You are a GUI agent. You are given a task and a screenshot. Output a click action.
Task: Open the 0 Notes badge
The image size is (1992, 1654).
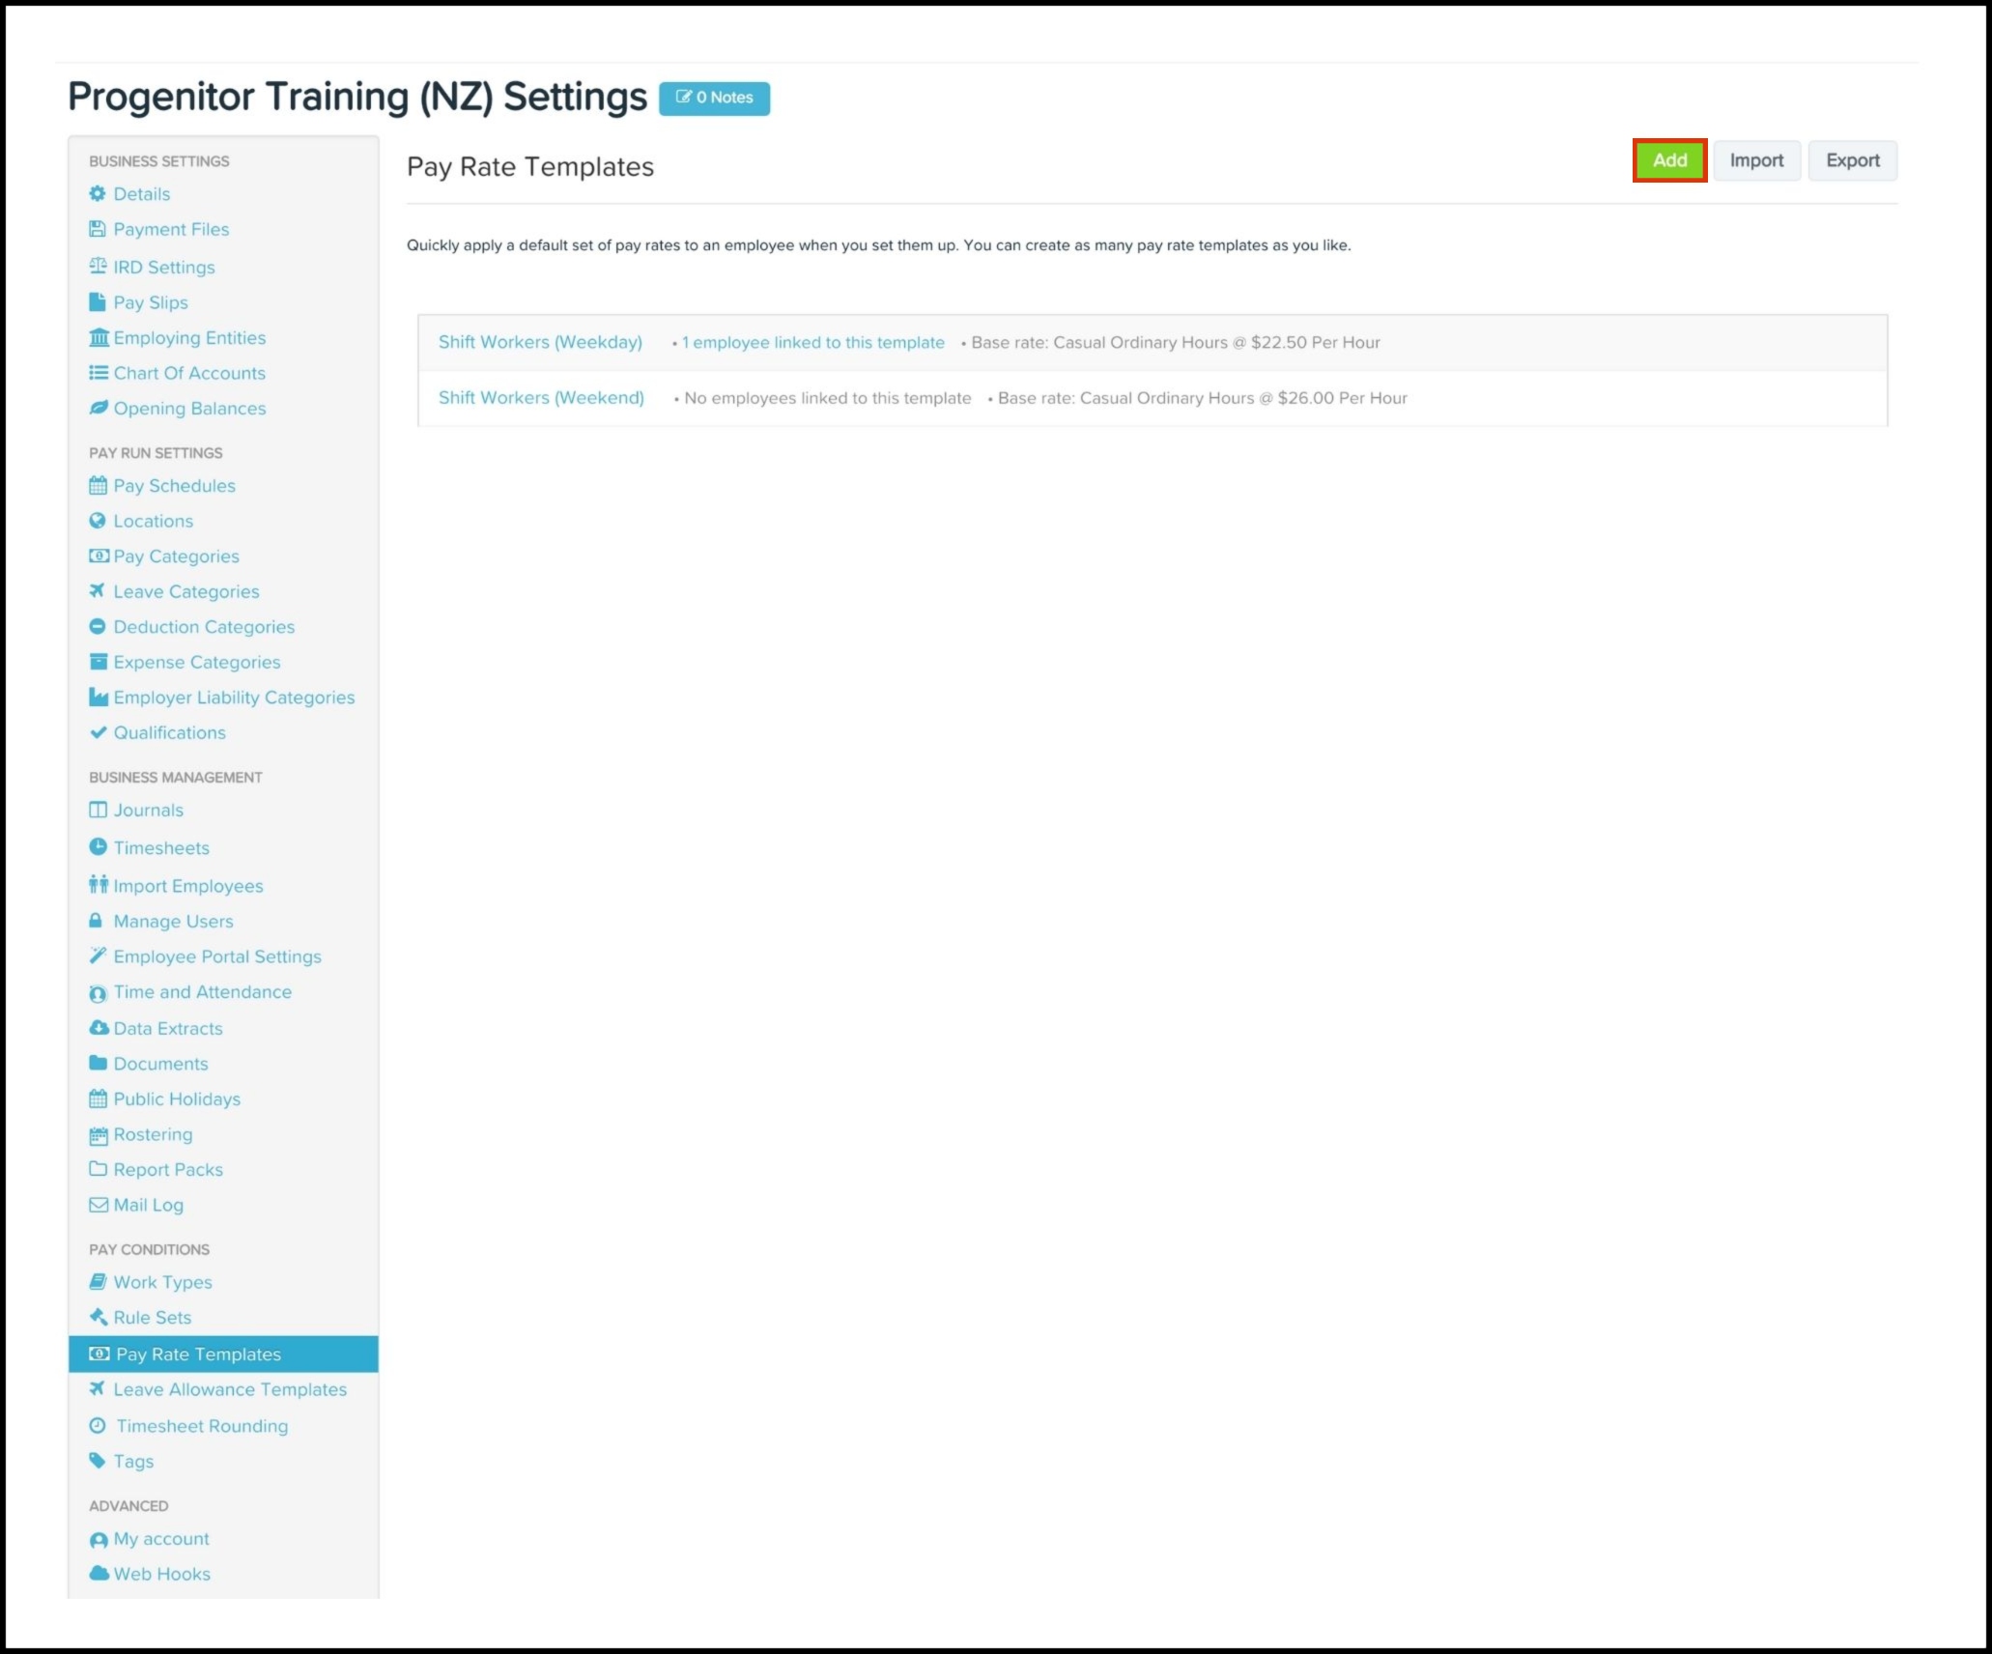714,98
